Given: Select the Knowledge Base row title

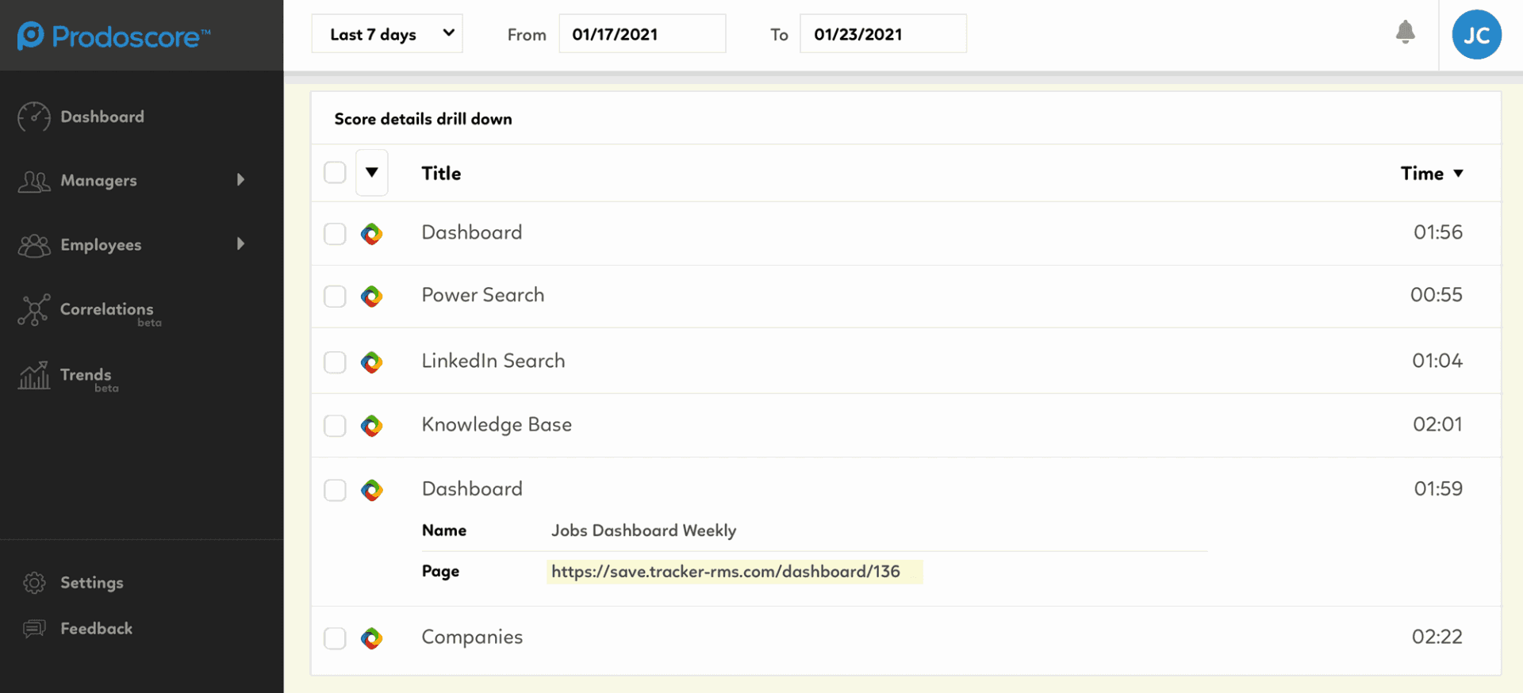Looking at the screenshot, I should (x=497, y=425).
